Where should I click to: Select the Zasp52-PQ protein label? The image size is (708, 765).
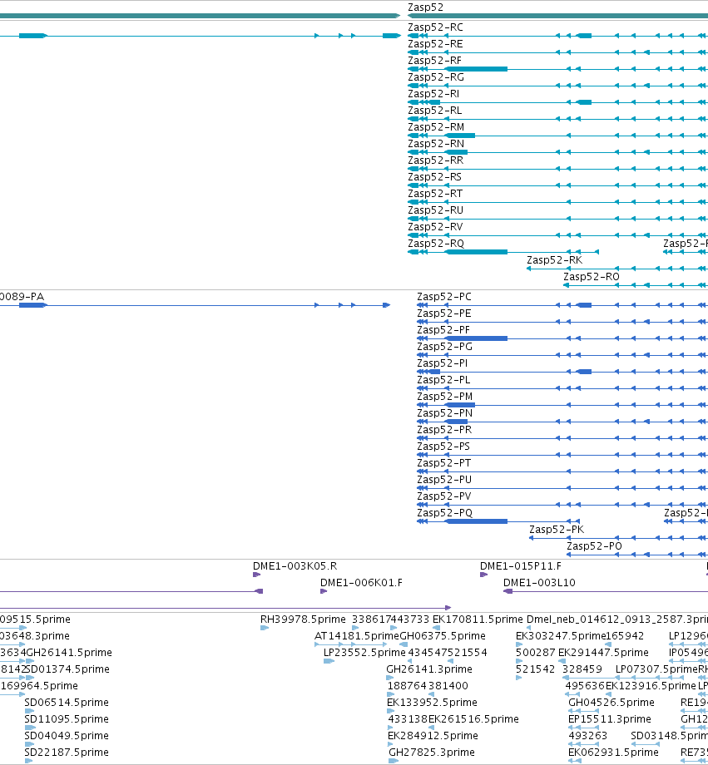click(x=444, y=512)
